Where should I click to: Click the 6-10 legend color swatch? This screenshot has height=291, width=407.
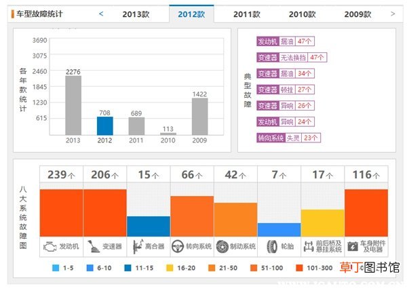pos(90,268)
